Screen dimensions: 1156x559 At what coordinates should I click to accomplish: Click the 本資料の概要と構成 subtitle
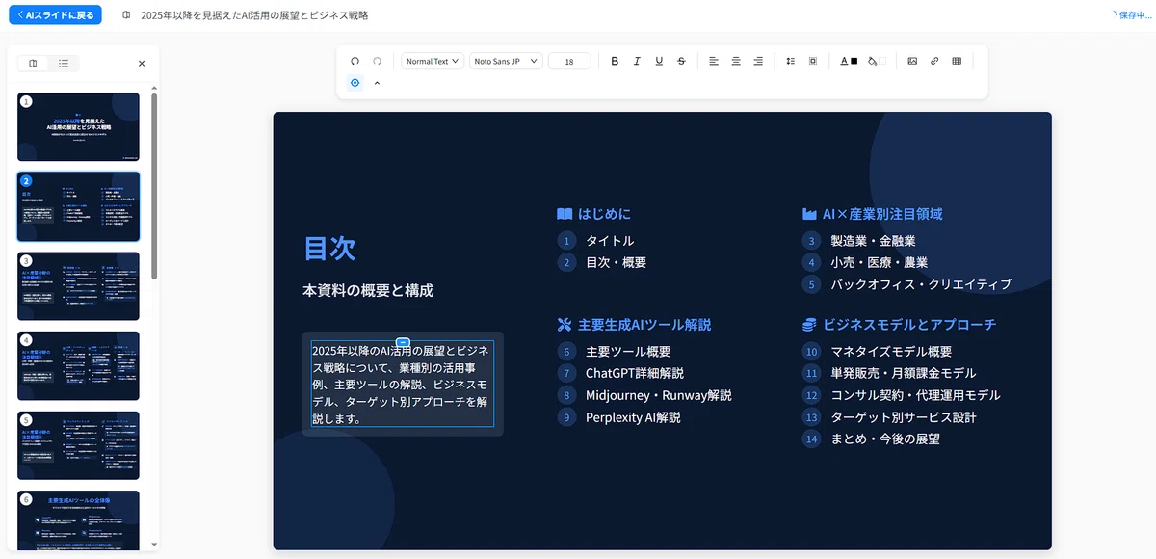pos(368,290)
